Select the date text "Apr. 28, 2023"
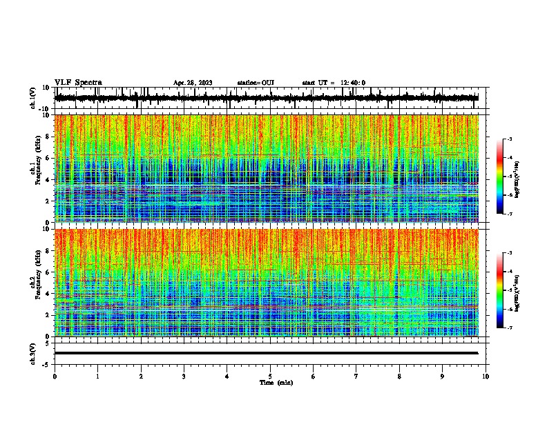Image resolution: width=547 pixels, height=422 pixels. point(193,83)
